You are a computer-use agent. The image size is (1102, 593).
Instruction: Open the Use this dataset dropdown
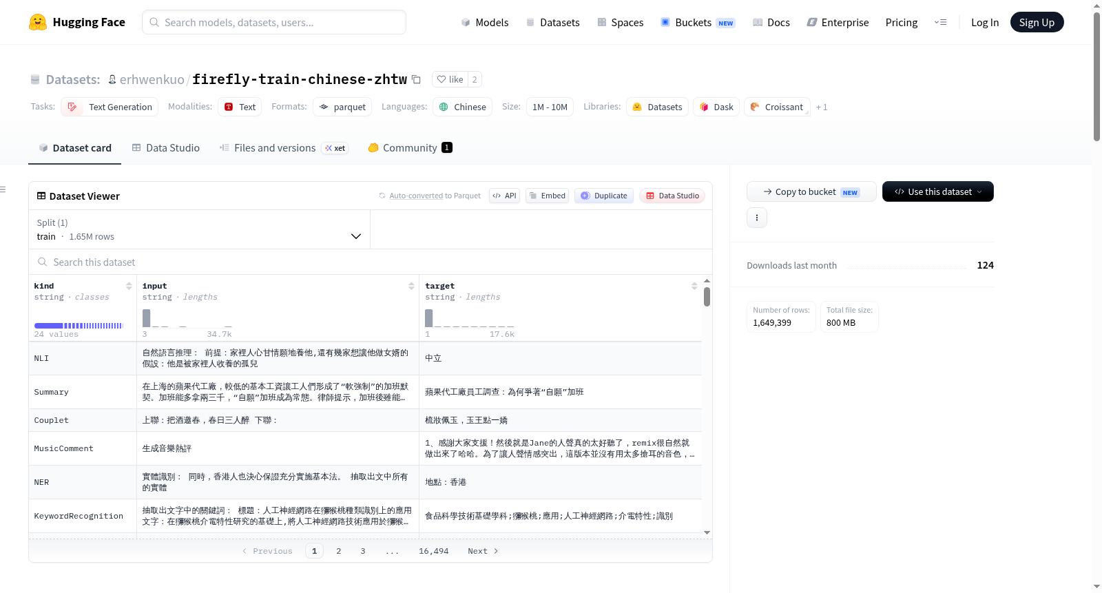(938, 191)
